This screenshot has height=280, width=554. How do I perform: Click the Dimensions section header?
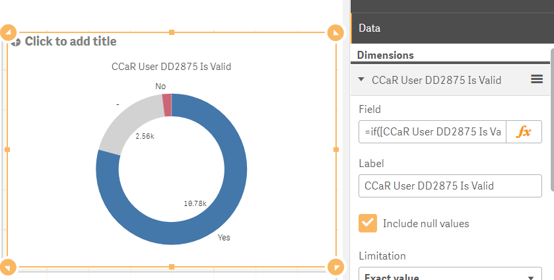[x=386, y=55]
